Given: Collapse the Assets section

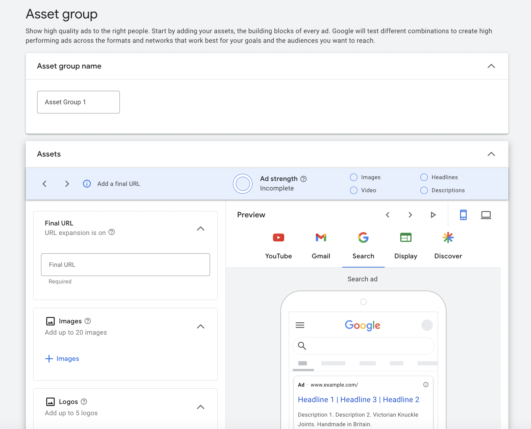Looking at the screenshot, I should coord(491,154).
